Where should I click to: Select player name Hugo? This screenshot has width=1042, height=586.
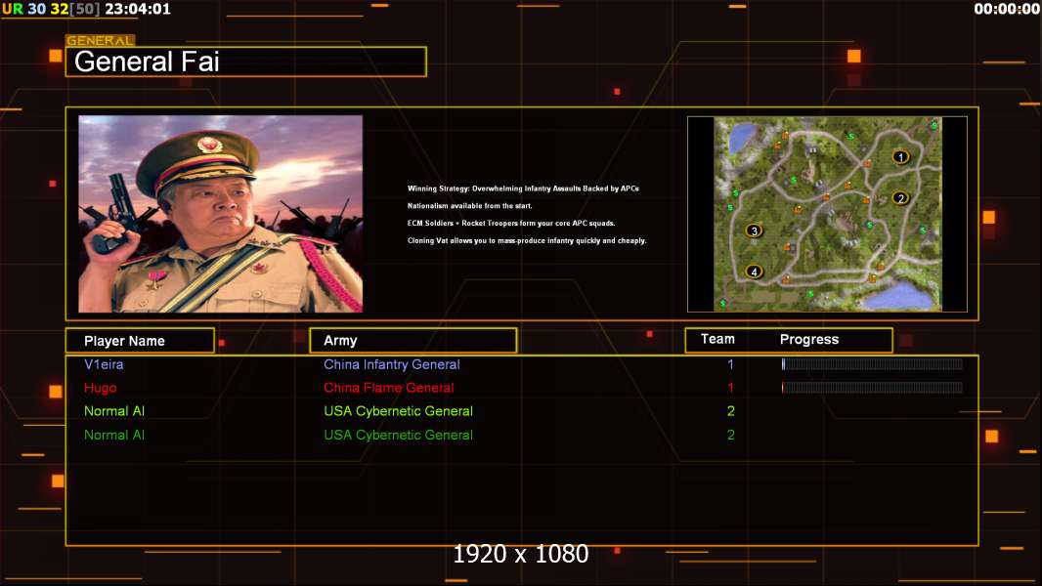[101, 389]
